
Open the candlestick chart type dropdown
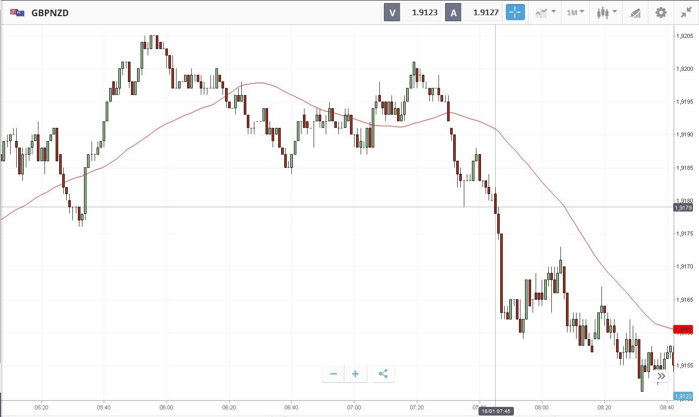606,13
